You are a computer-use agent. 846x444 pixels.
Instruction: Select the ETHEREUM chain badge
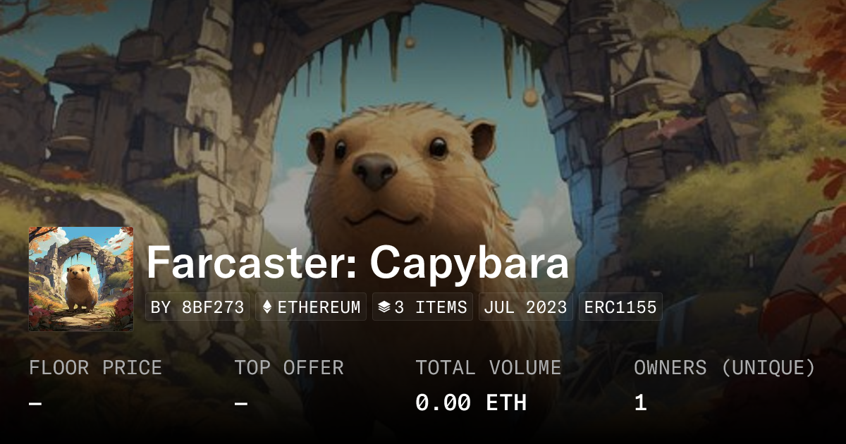(311, 307)
